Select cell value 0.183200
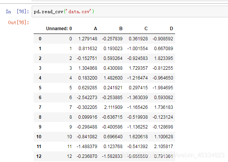 [x=88, y=78]
